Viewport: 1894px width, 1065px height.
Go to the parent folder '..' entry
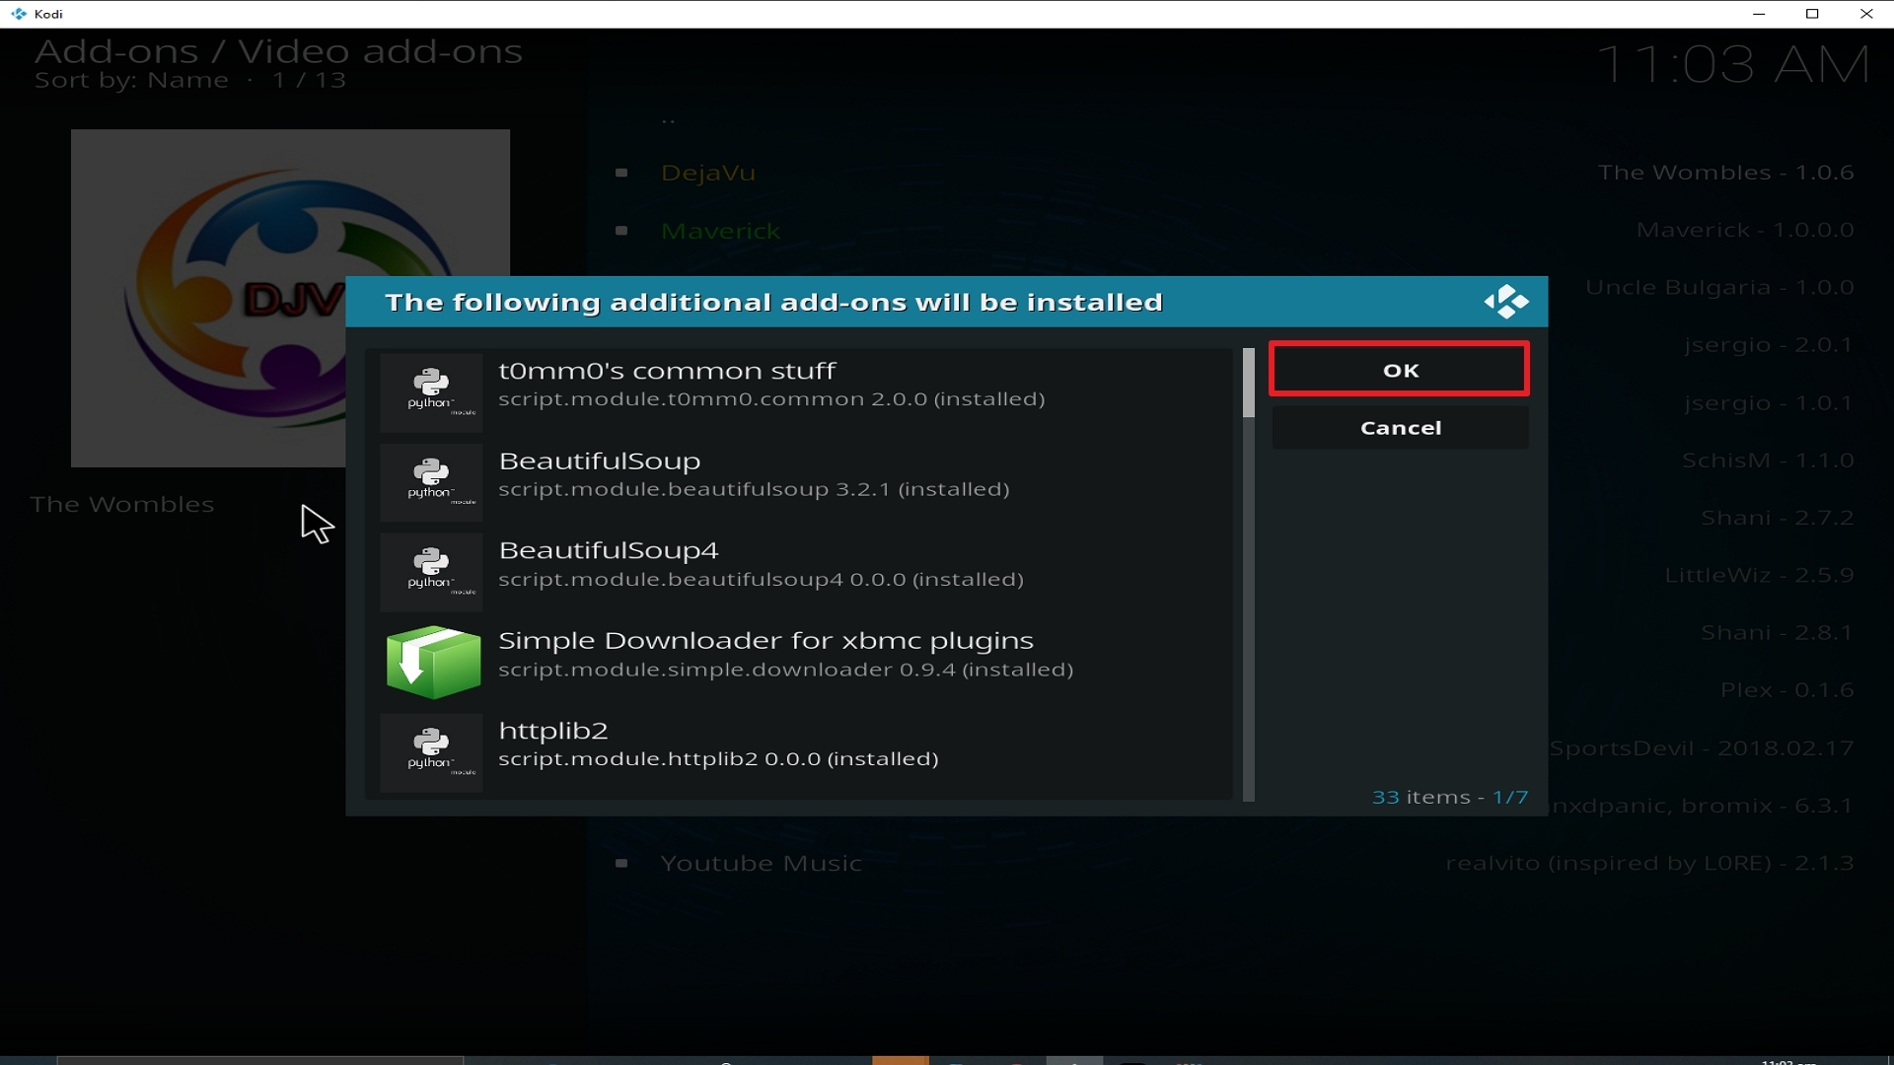tap(668, 120)
